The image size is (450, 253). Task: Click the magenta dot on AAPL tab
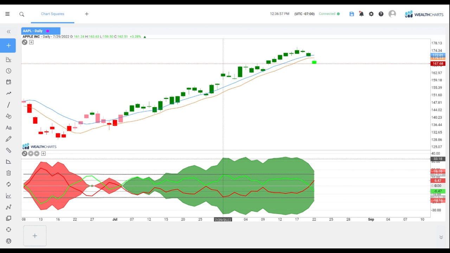coord(48,31)
